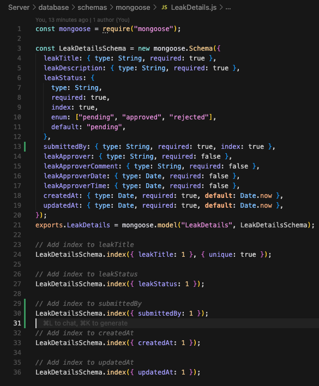Click the "LeakDetails" model name string
This screenshot has height=386, width=319.
[x=207, y=225]
